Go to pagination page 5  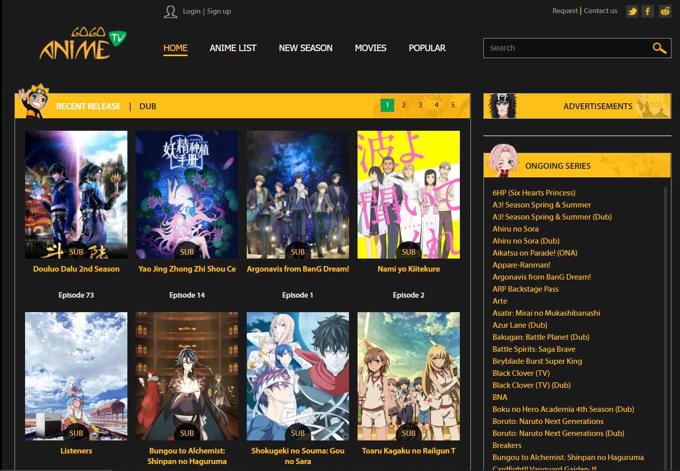point(453,105)
